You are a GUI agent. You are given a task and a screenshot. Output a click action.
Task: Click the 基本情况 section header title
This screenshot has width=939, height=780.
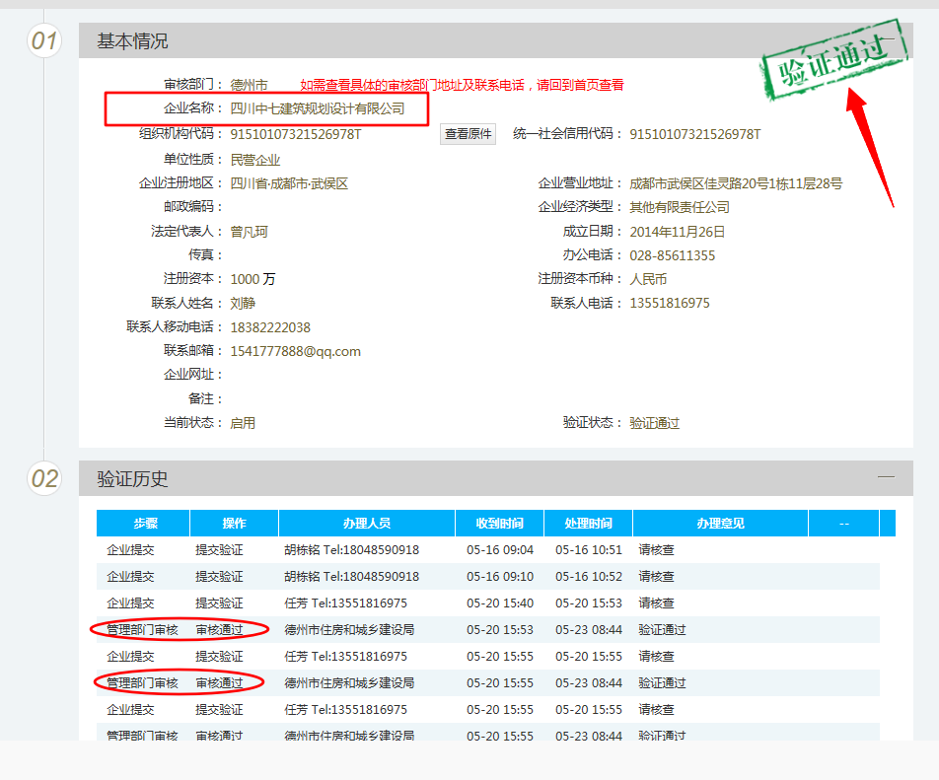[x=132, y=41]
